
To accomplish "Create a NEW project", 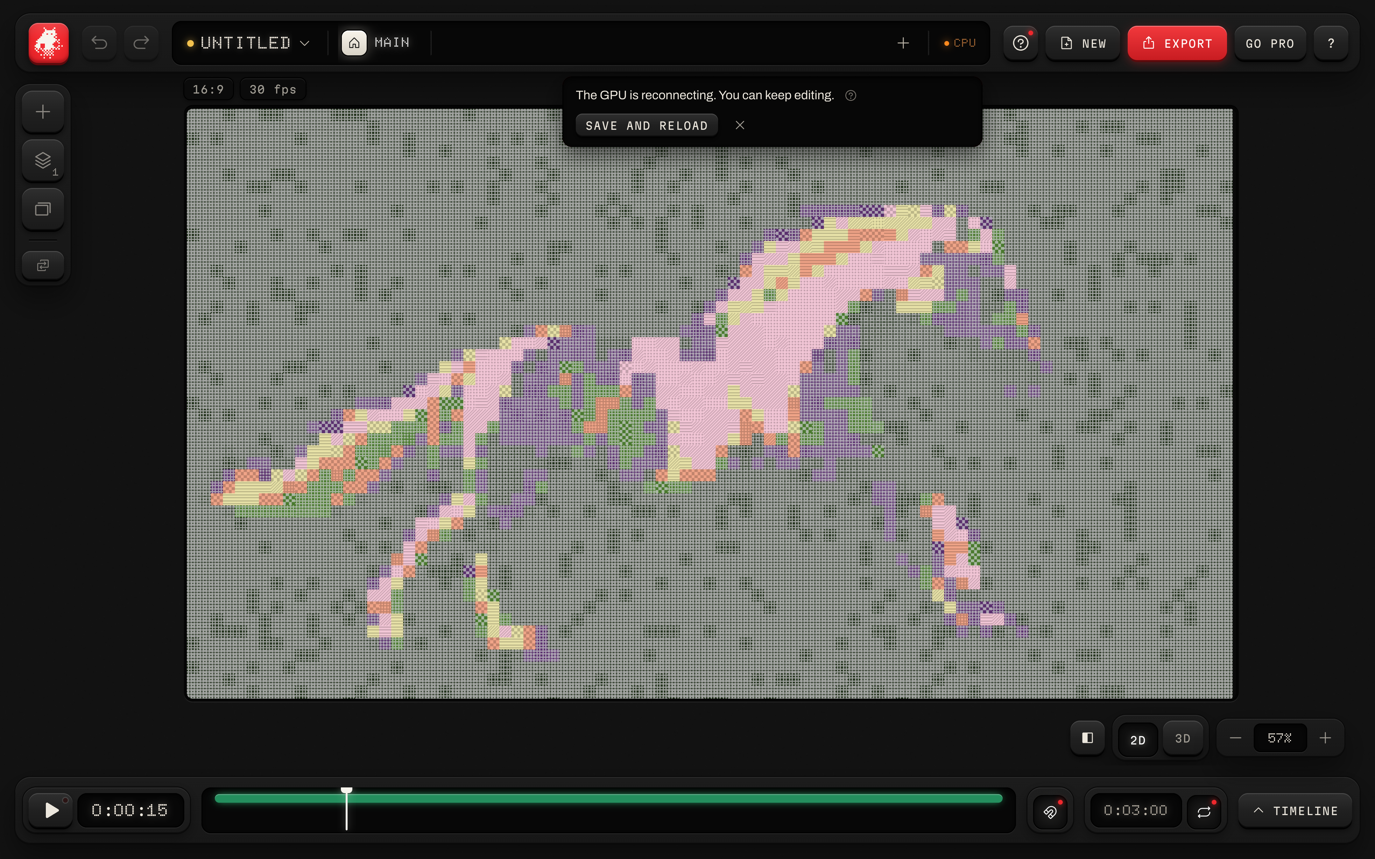I will coord(1083,43).
